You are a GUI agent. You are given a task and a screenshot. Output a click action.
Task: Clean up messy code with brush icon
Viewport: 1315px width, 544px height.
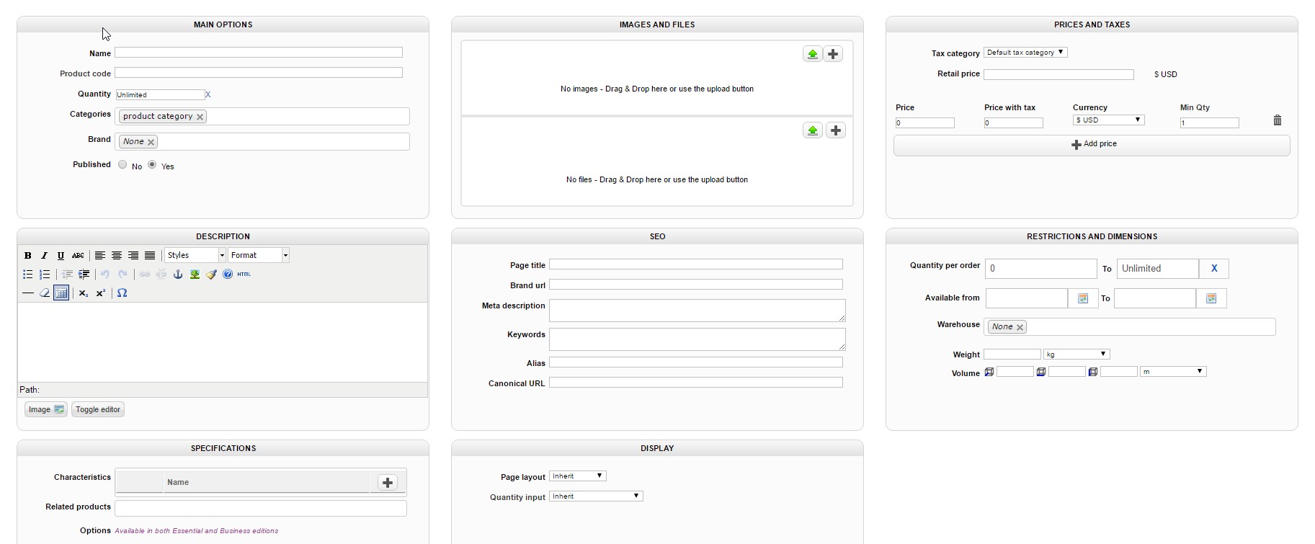(211, 274)
